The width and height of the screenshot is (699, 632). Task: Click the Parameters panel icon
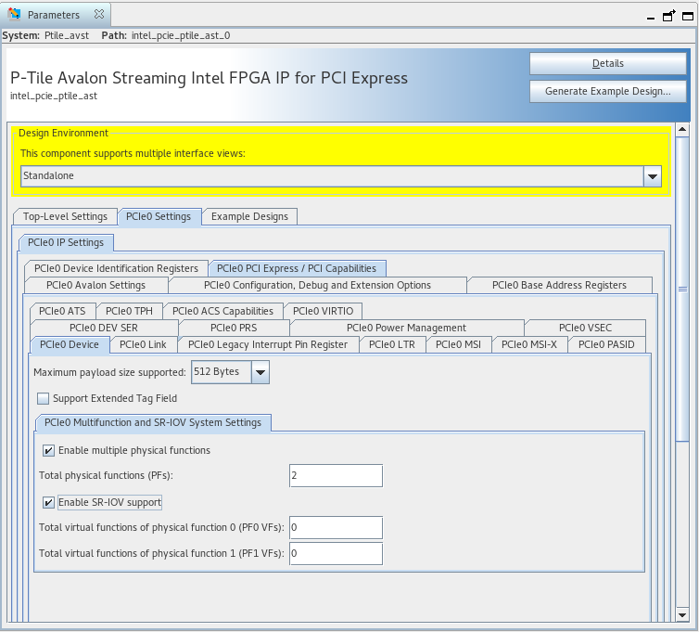click(15, 16)
